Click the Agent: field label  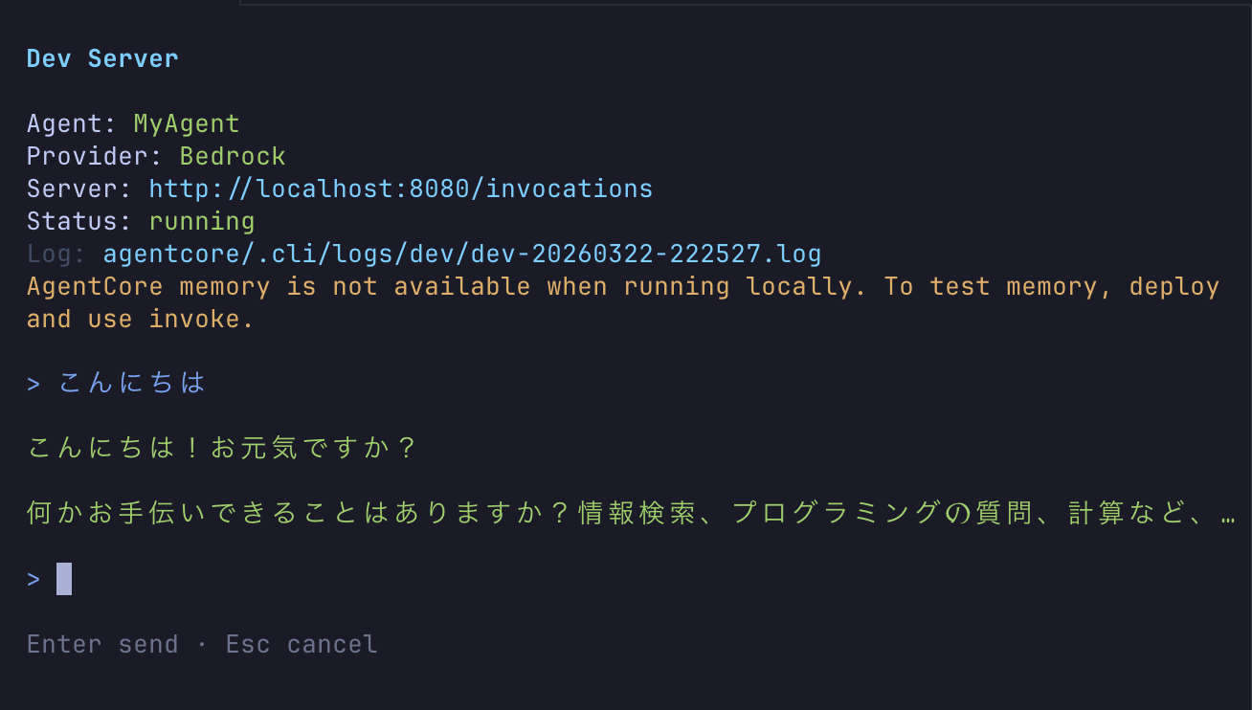(x=72, y=123)
